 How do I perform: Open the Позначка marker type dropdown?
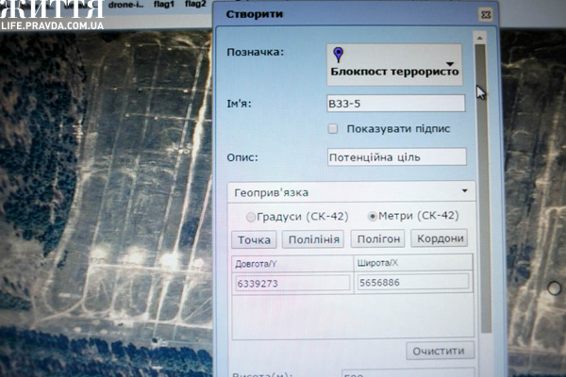point(450,66)
